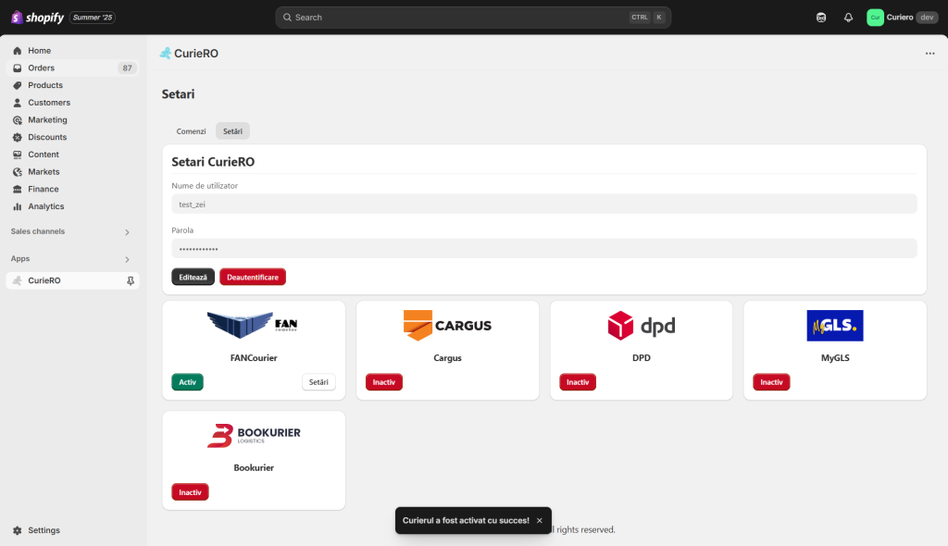Click the Discounts badge icon

[18, 137]
